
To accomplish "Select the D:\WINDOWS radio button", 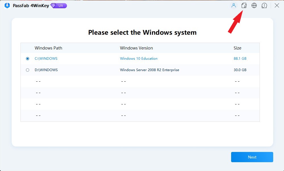I will click(28, 70).
